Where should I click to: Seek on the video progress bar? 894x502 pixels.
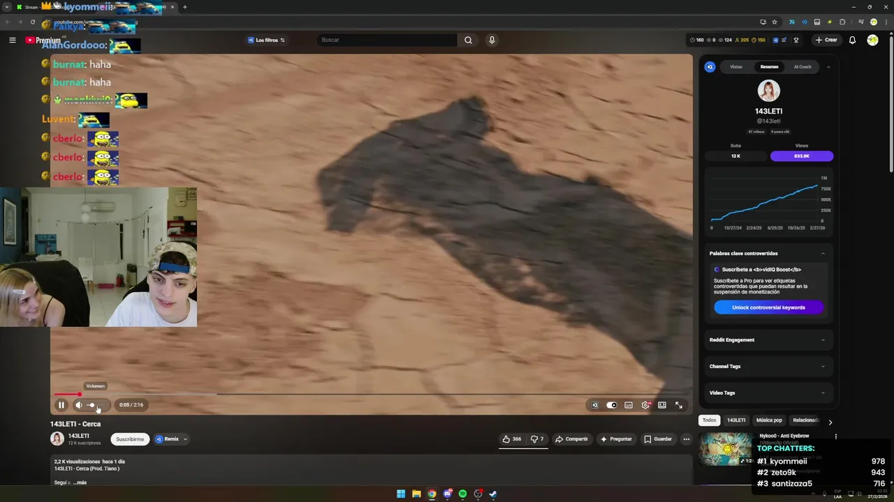click(x=371, y=395)
